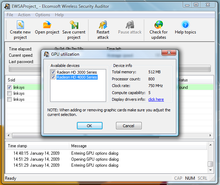This screenshot has width=220, height=185.
Task: Open the Action menu
Action: coord(24,15)
